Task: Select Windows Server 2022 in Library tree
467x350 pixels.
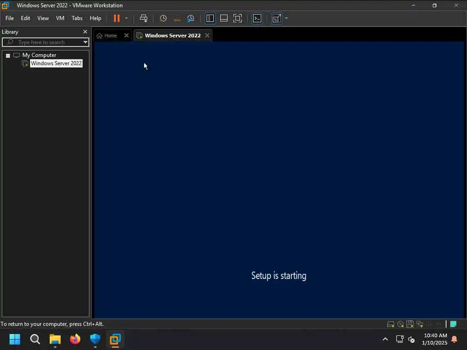Action: pos(56,63)
